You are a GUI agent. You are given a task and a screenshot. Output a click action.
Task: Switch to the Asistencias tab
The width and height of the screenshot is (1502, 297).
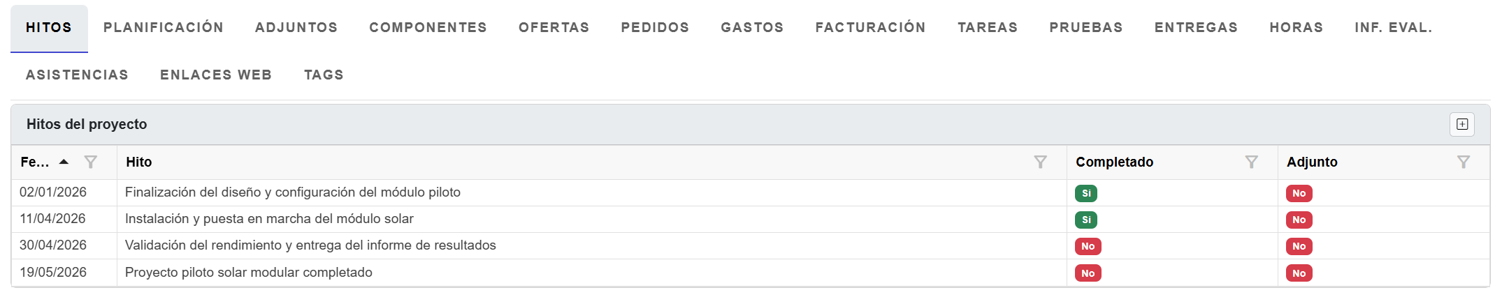[77, 75]
